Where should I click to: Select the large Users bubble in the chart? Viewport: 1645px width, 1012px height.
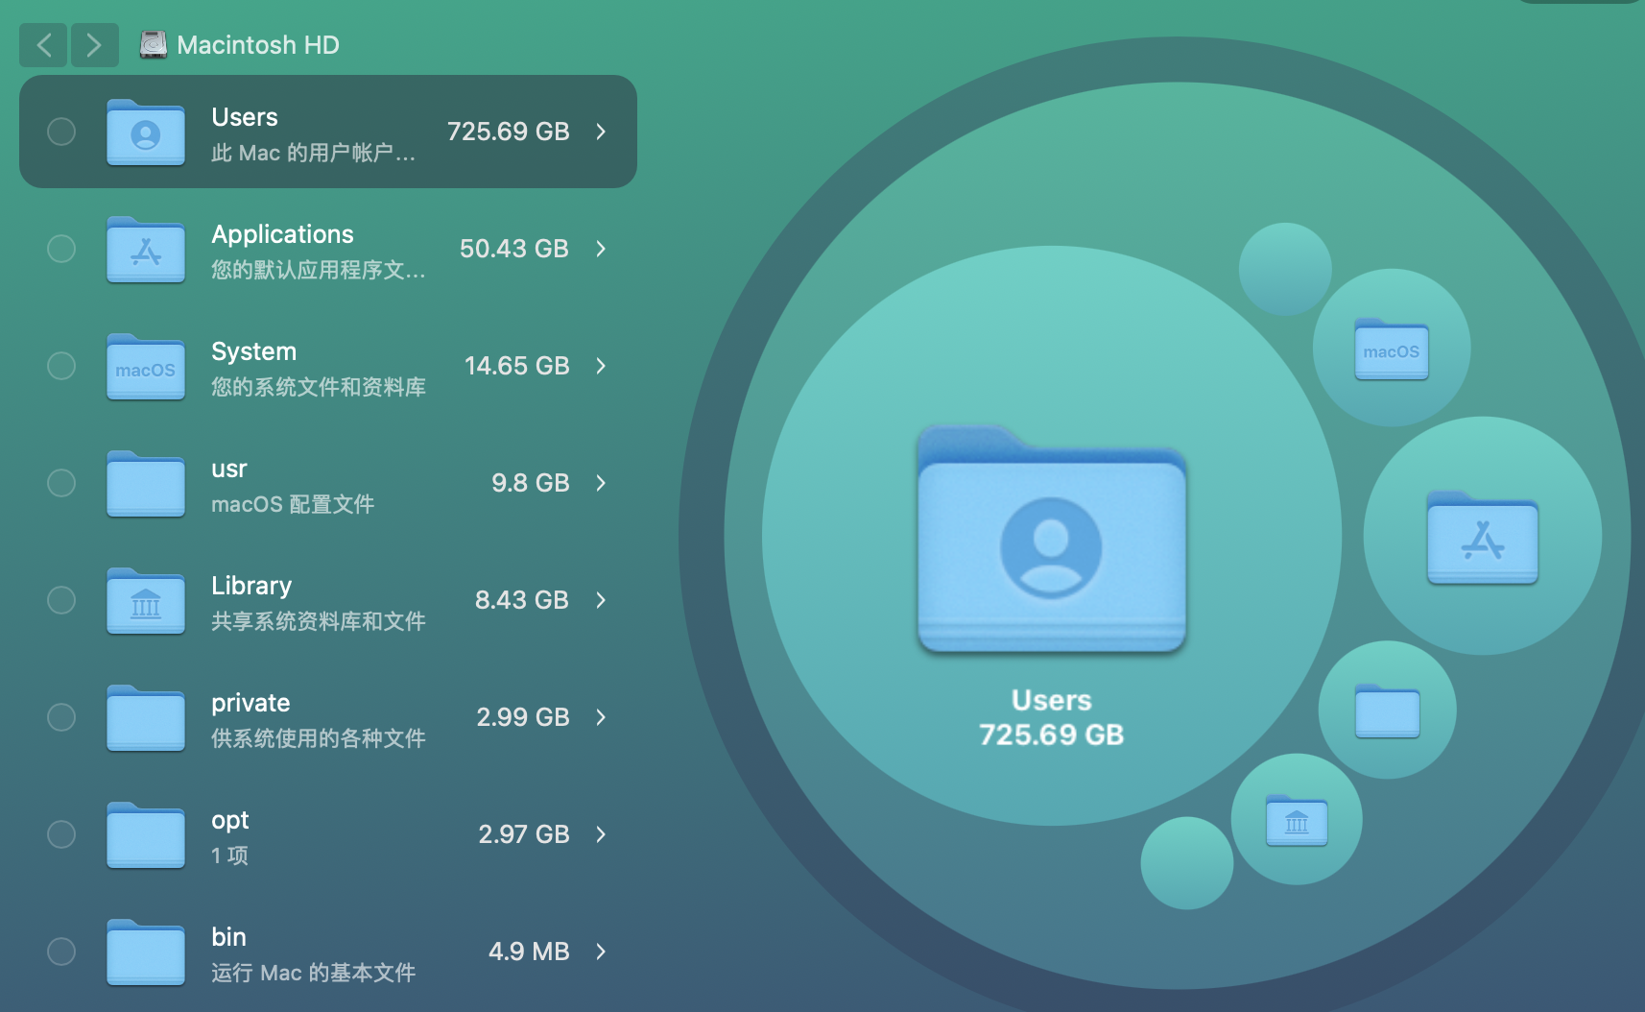(1052, 536)
